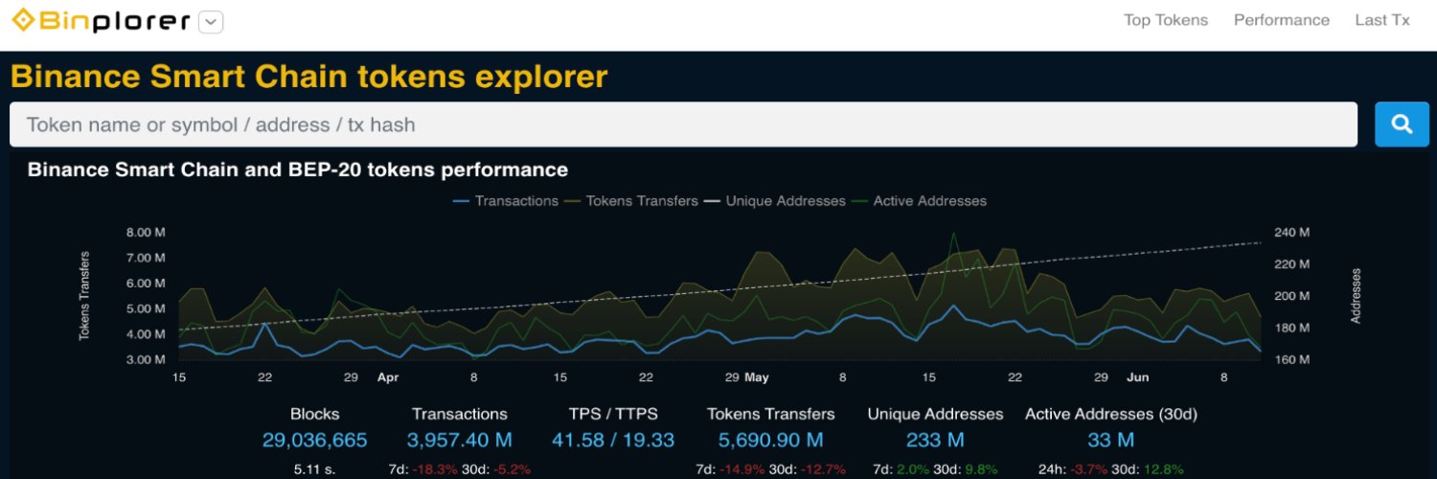Click the BEP-20 tokens performance chart title

(x=298, y=170)
